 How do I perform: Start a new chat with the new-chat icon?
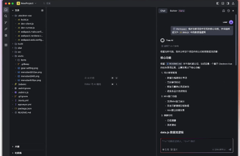point(224,11)
